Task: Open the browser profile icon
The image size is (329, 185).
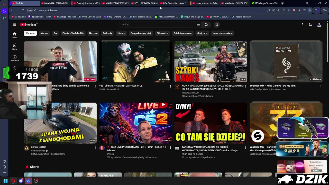Action: [x=309, y=10]
